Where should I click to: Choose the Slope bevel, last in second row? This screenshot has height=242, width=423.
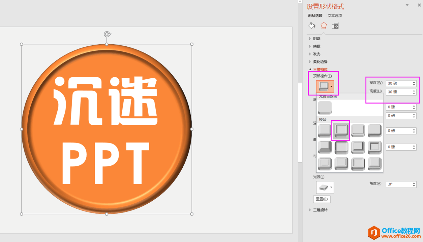click(x=374, y=147)
